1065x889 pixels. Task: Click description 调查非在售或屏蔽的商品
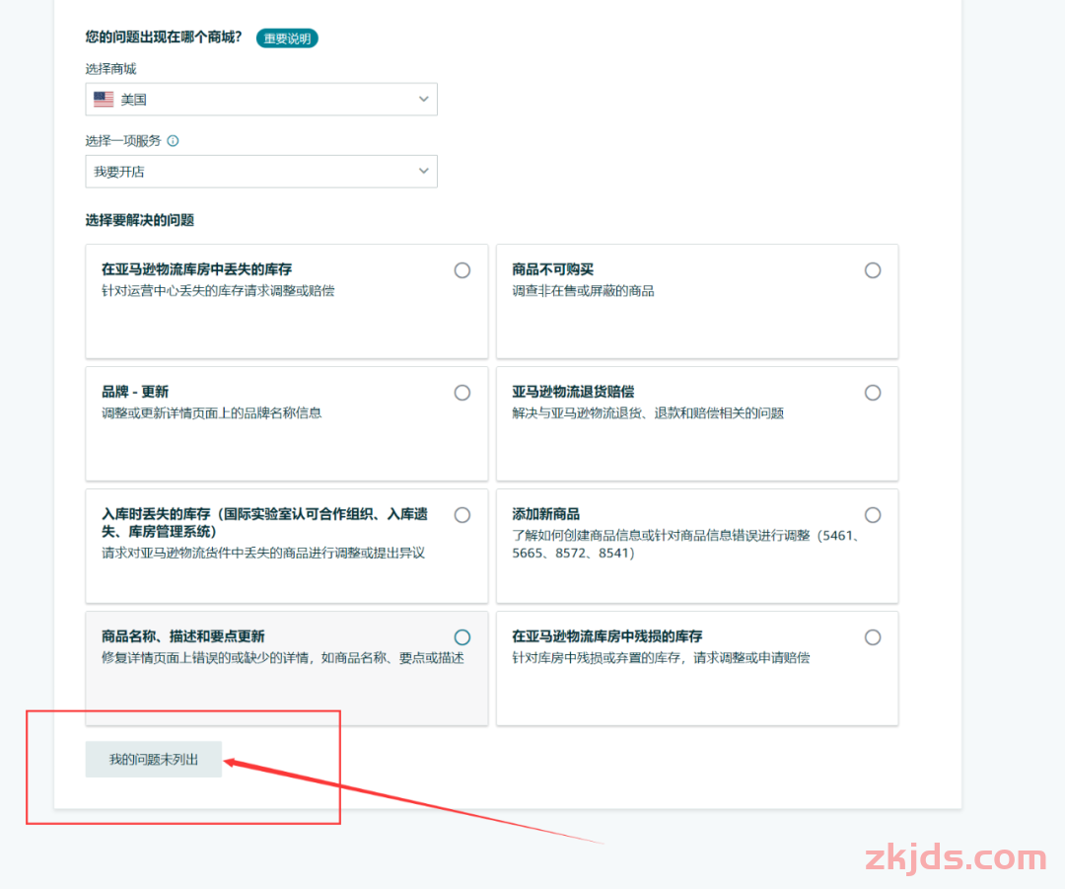(584, 291)
